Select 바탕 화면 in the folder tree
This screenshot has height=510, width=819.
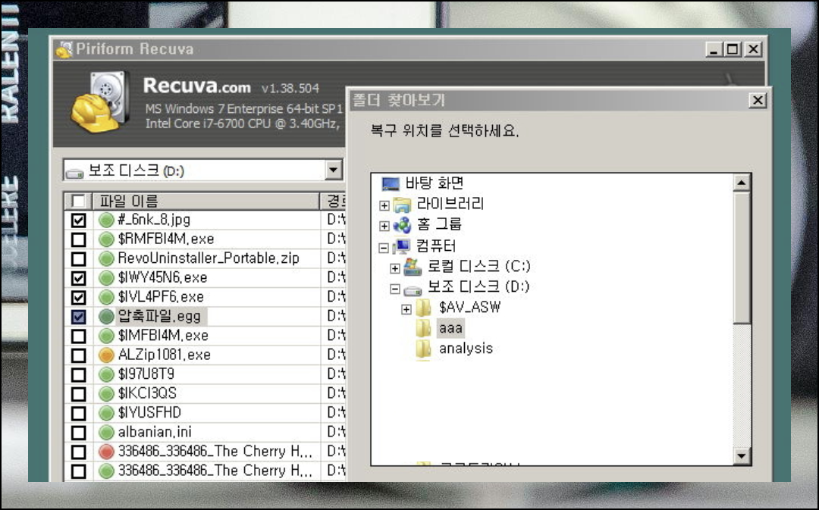tap(435, 183)
